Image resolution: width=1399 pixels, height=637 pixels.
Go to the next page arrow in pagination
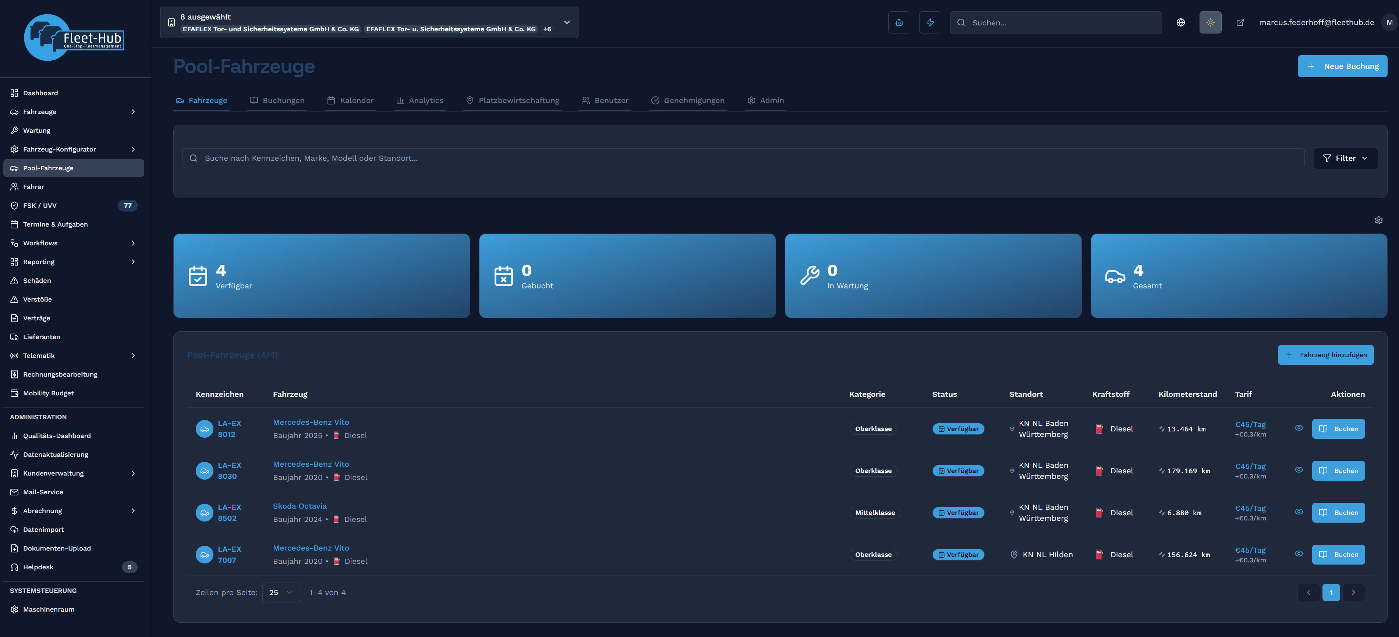[1353, 592]
